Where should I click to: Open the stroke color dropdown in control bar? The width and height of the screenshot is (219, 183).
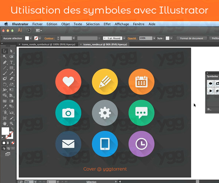click(40, 38)
